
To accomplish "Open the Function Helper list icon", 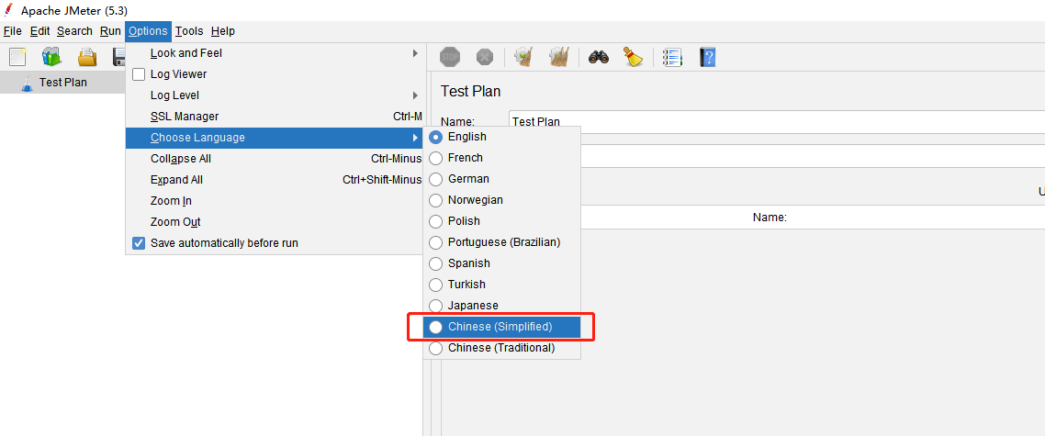I will pyautogui.click(x=672, y=57).
